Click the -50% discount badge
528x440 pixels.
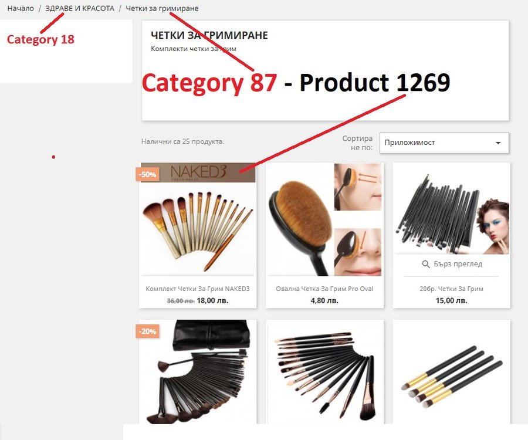point(147,174)
